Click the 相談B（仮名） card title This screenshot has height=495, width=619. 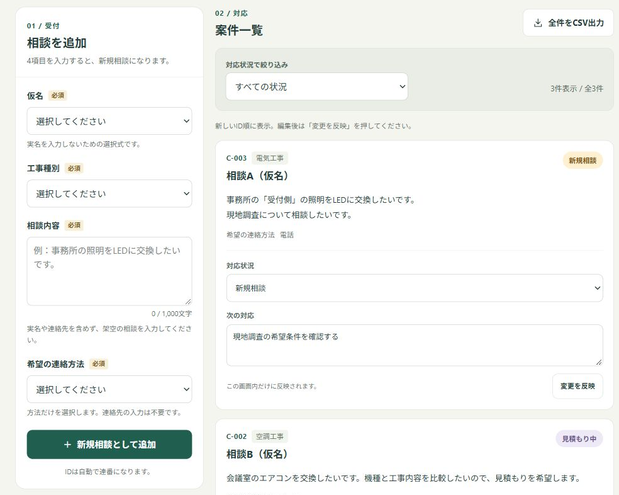tap(257, 454)
